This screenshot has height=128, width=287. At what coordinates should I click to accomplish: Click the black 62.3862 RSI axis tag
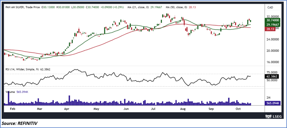click(x=272, y=77)
